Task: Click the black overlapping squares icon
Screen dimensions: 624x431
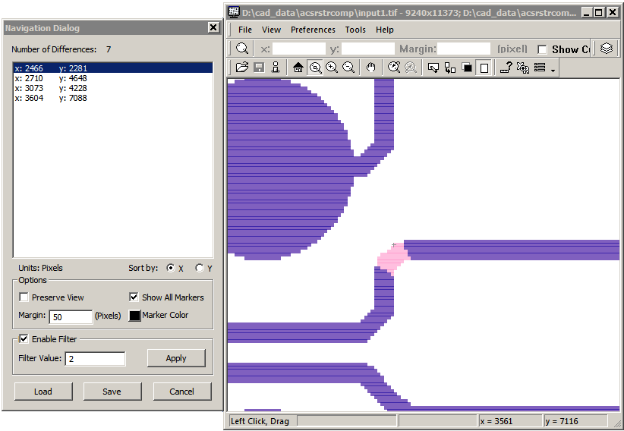Action: point(467,68)
